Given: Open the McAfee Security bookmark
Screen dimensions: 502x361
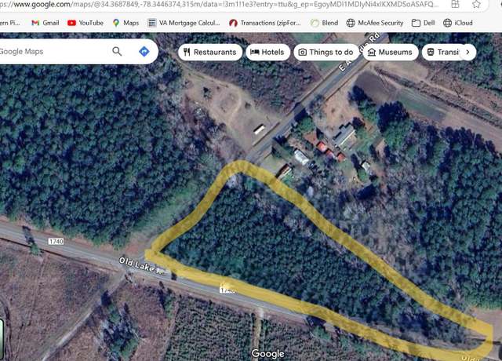Looking at the screenshot, I should (375, 23).
